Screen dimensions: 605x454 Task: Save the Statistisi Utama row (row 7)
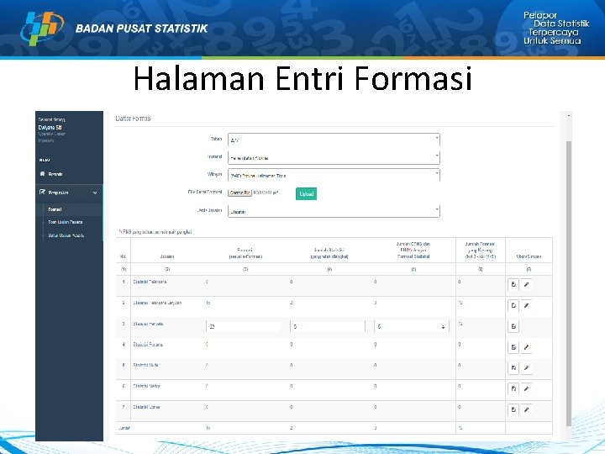(x=513, y=409)
